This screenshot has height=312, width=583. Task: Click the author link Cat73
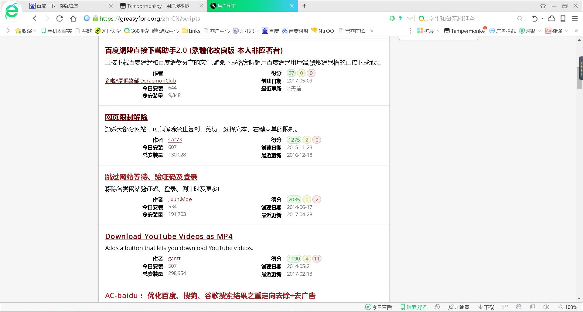[175, 139]
